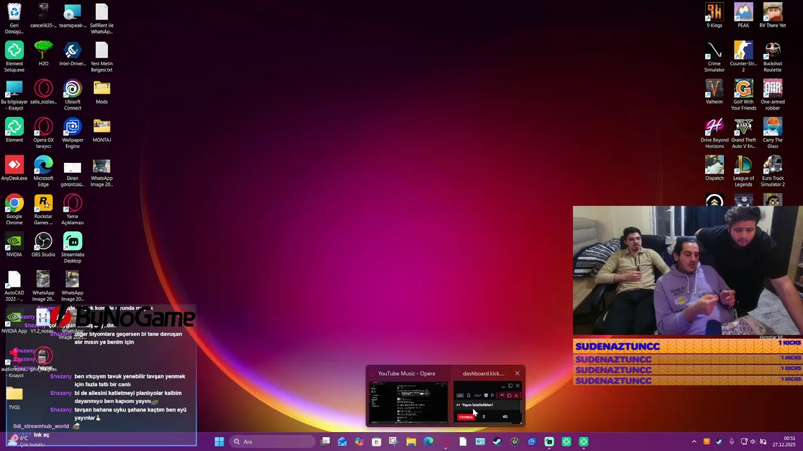Open the Drive Beyond Horizons shortcut
The width and height of the screenshot is (803, 451).
714,133
